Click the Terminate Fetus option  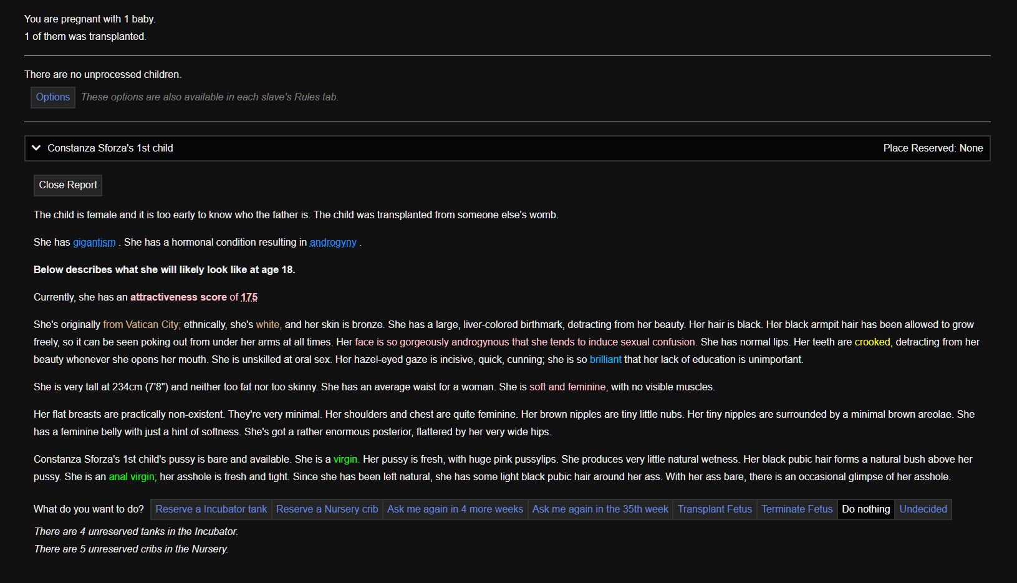[797, 509]
